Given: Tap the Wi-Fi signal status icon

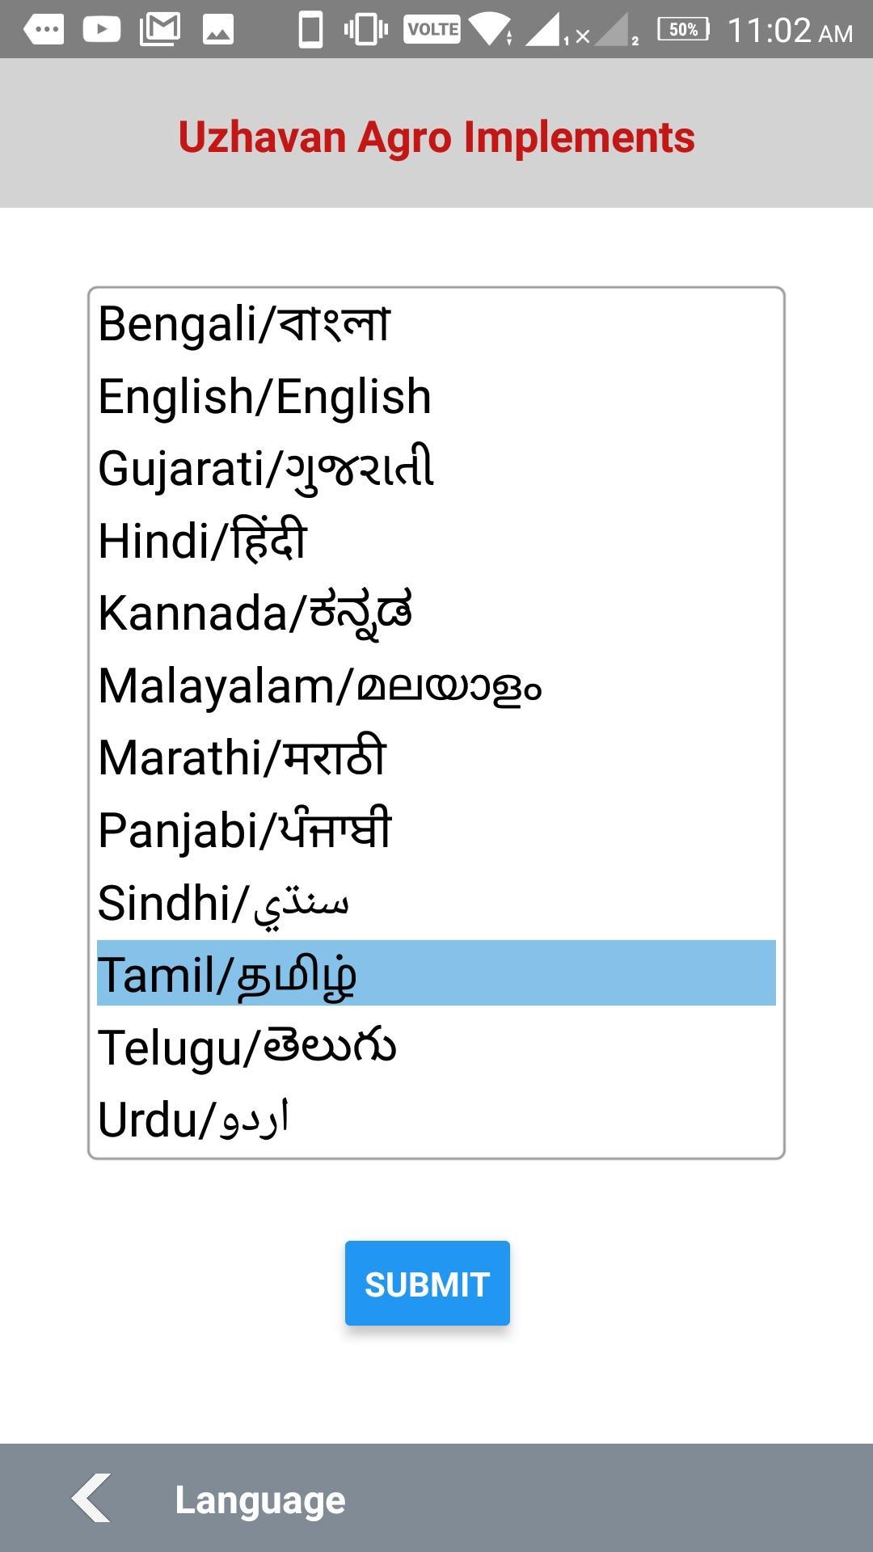Looking at the screenshot, I should pos(490,30).
